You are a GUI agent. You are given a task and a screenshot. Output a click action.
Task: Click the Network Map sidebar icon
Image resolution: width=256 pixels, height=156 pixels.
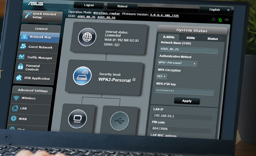(24, 36)
